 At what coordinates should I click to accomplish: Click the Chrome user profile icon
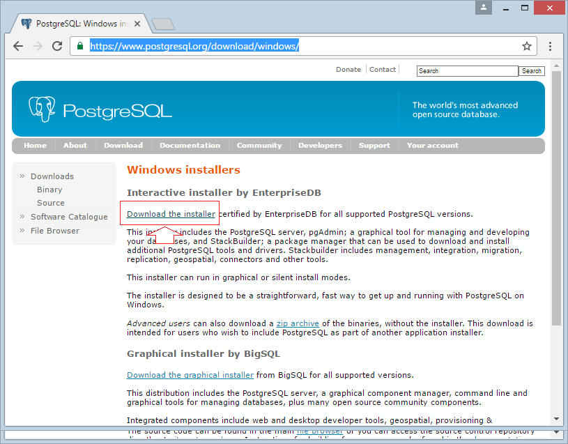484,8
